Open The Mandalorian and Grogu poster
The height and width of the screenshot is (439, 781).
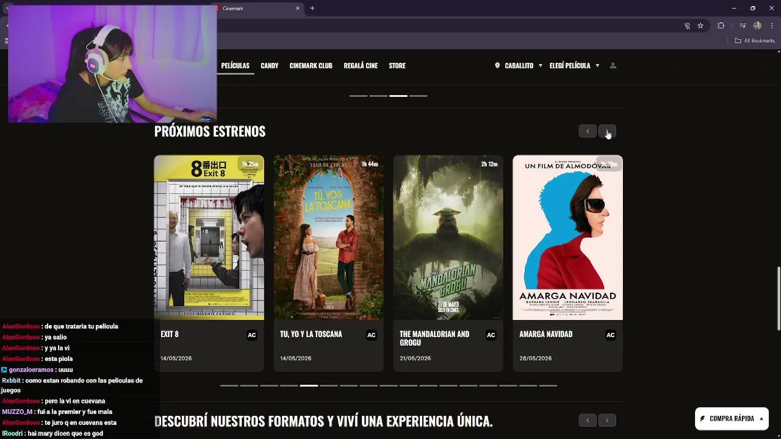tap(448, 237)
